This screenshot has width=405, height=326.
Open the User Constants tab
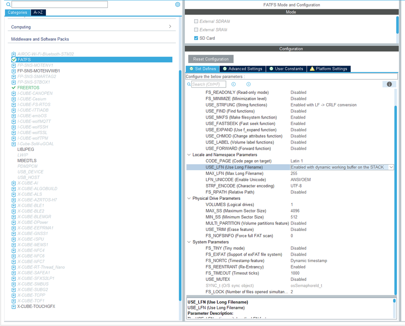click(x=286, y=69)
